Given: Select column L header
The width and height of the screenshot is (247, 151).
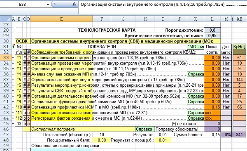Looking at the screenshot, I should point(212,19).
